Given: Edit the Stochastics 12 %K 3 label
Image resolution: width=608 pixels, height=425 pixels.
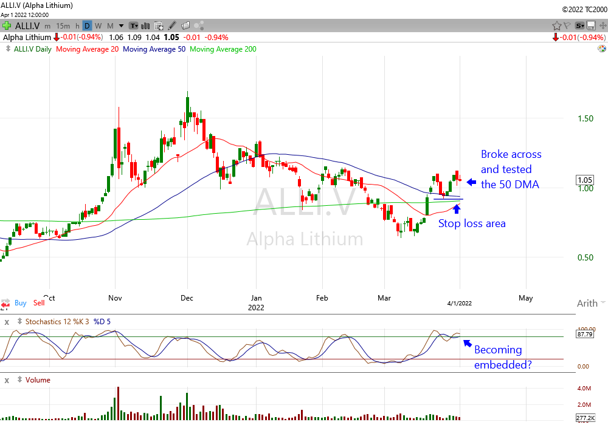Looking at the screenshot, I should click(x=57, y=322).
